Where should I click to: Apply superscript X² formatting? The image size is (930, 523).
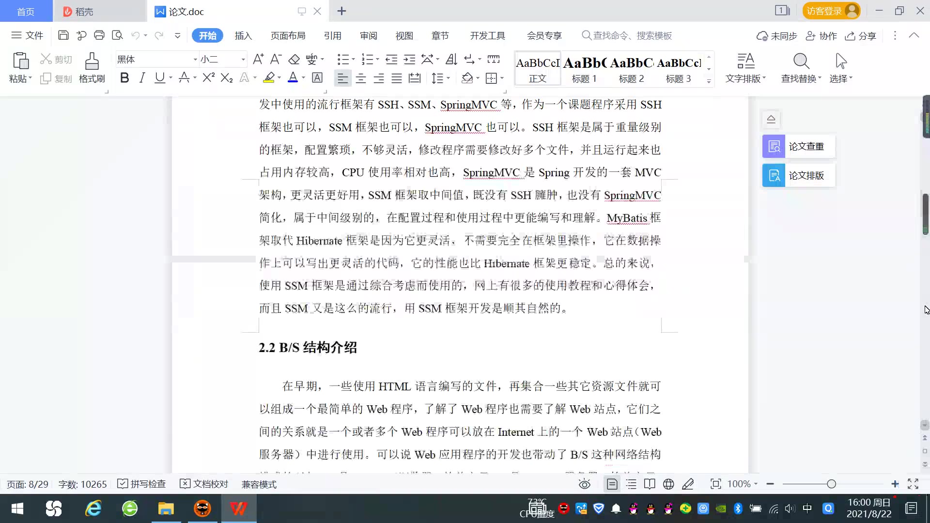(x=209, y=77)
